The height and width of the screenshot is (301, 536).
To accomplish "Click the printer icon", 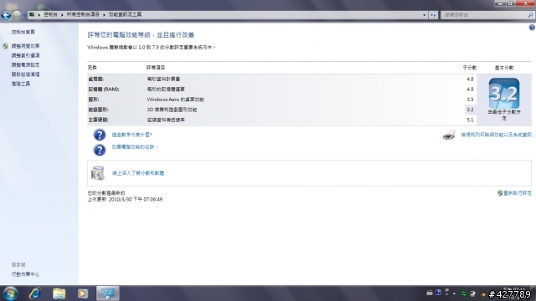I will [449, 135].
